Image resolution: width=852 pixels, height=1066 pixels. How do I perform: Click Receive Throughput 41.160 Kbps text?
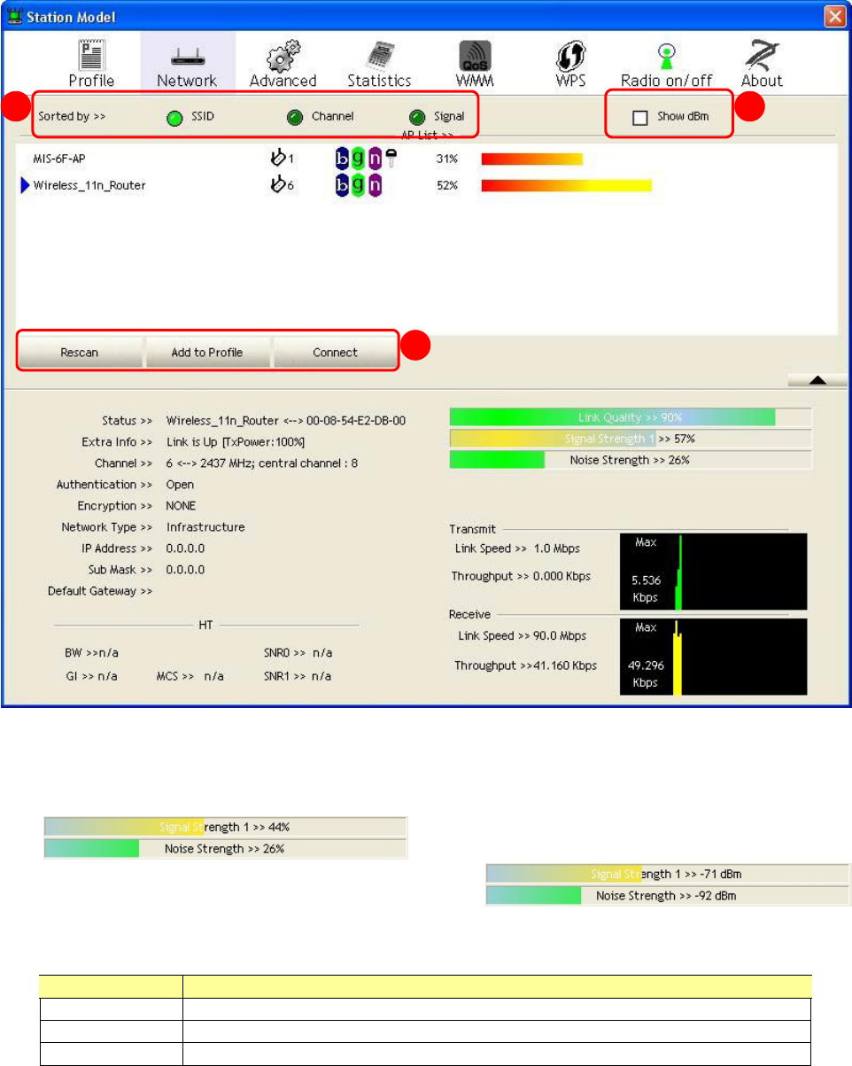click(525, 665)
